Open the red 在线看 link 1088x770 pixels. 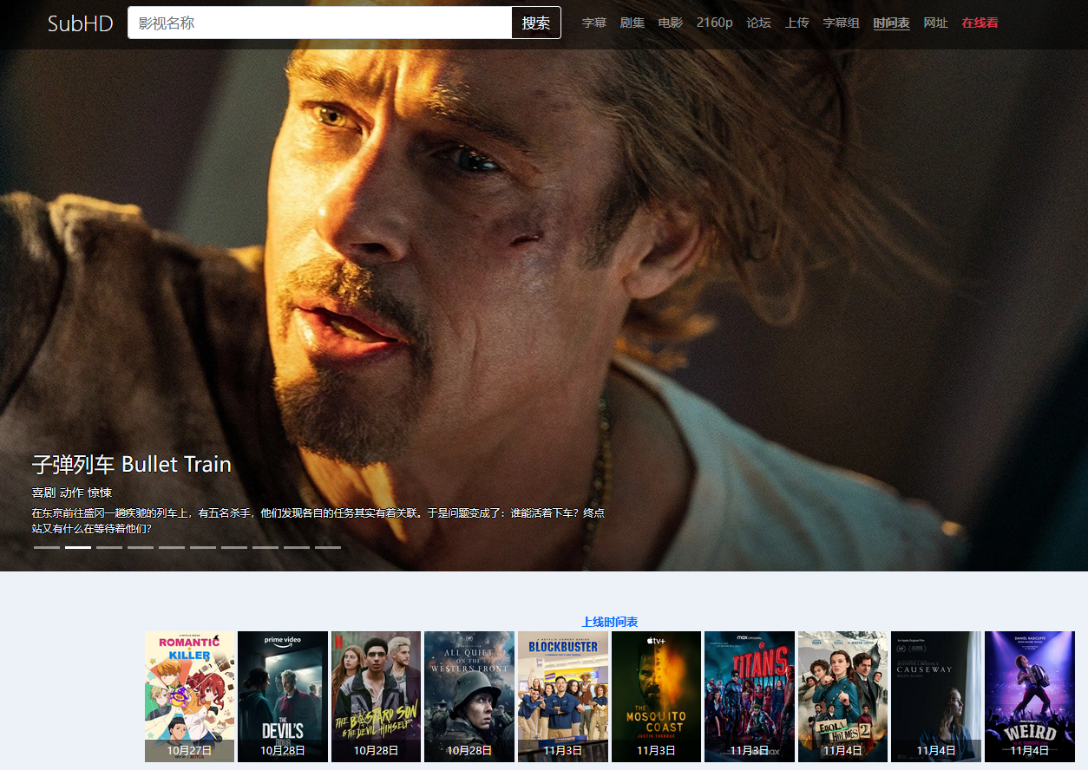point(980,23)
